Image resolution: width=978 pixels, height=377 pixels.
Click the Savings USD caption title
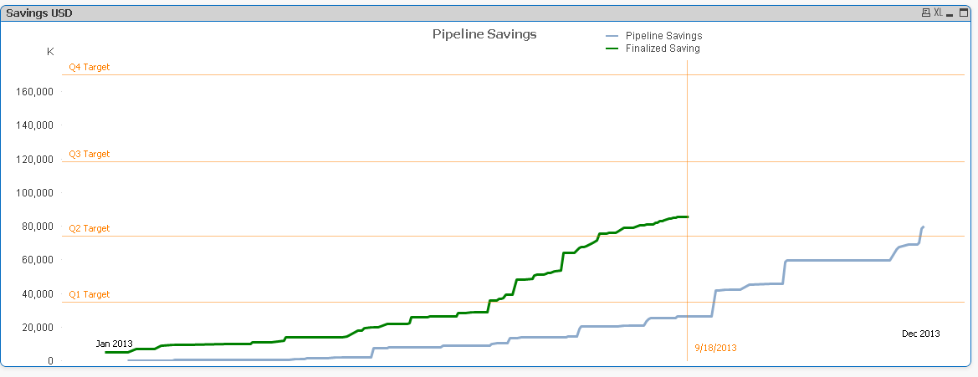click(x=39, y=13)
